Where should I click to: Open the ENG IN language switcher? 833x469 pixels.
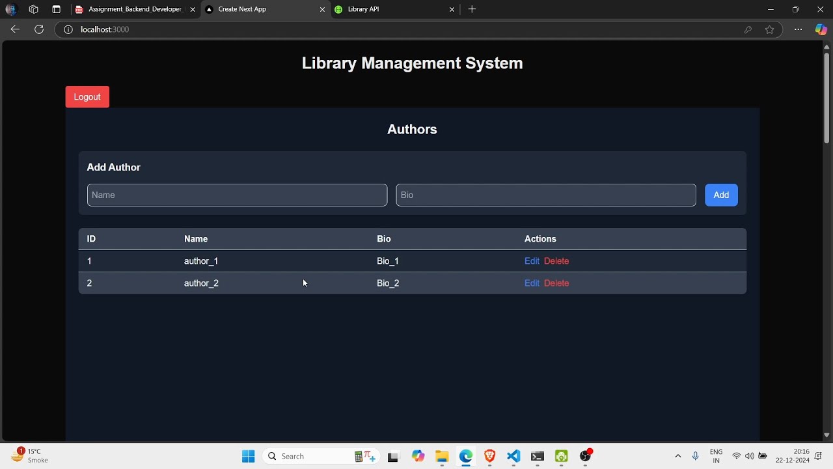[x=716, y=456]
